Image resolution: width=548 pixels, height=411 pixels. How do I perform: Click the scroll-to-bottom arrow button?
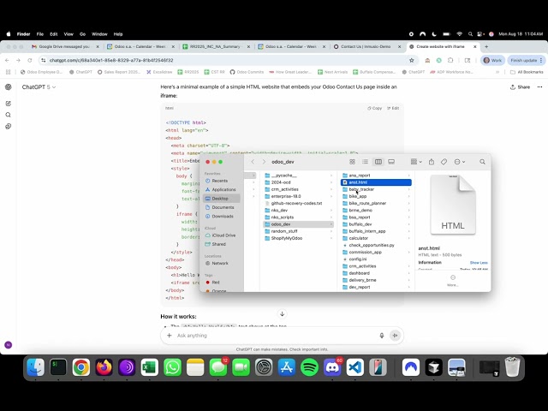pos(282,314)
